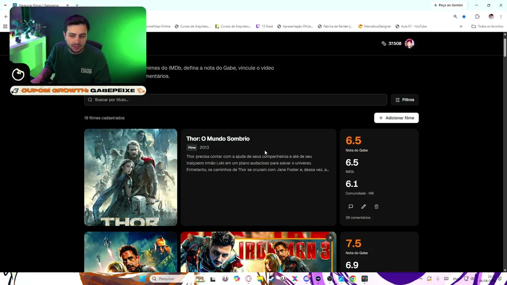This screenshot has height=285, width=507.
Task: Expand the hidden bookmarks overflow chevron
Action: pyautogui.click(x=461, y=27)
